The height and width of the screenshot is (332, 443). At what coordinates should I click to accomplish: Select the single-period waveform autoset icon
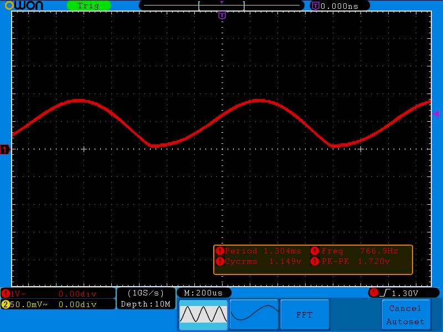[x=254, y=314]
